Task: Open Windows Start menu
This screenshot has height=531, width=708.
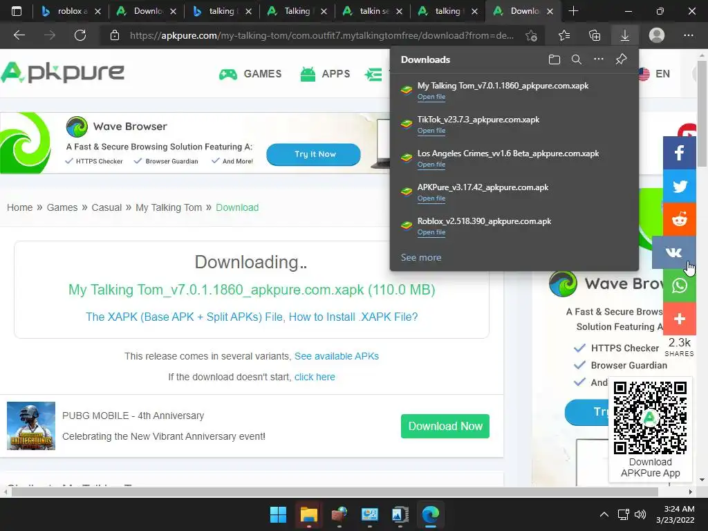Action: click(x=278, y=514)
